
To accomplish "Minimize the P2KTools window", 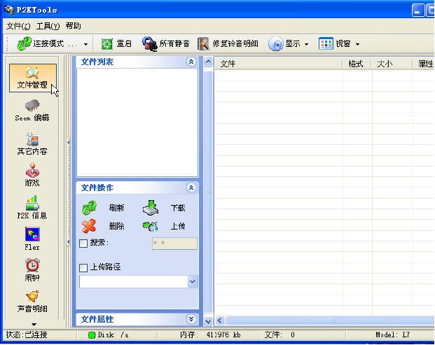I will (x=418, y=10).
